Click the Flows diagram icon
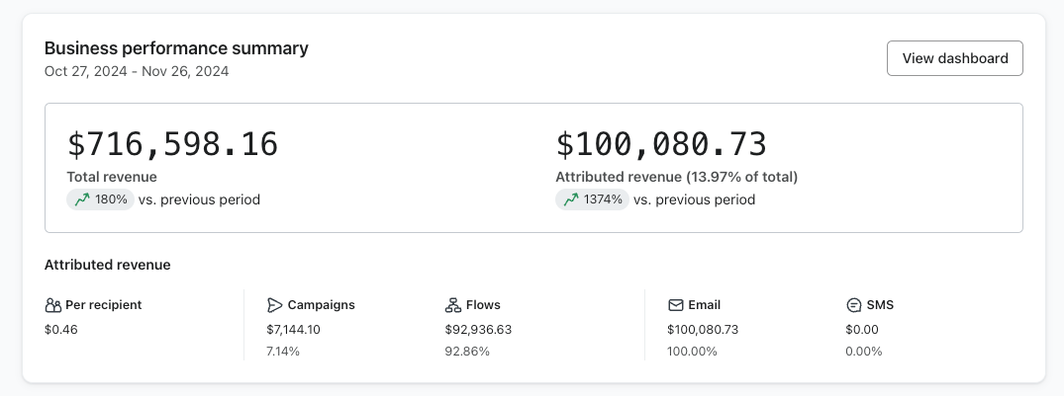The height and width of the screenshot is (396, 1064). pos(453,305)
